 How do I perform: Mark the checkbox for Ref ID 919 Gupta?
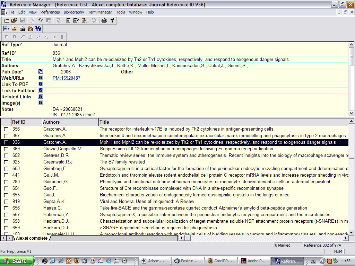click(6, 202)
